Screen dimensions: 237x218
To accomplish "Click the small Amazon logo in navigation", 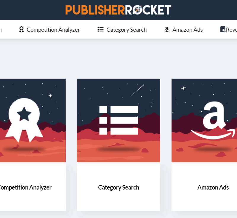I will click(x=167, y=29).
